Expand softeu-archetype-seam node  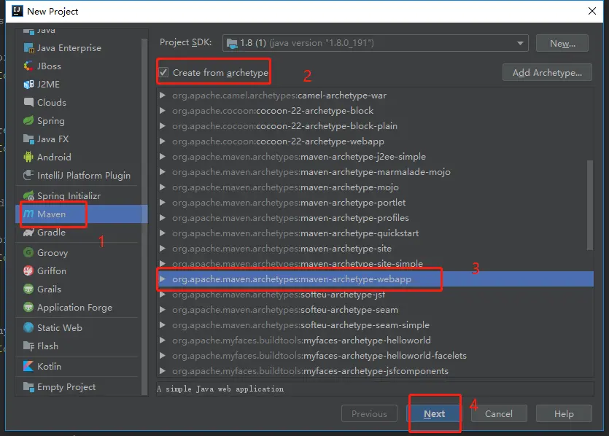click(163, 309)
